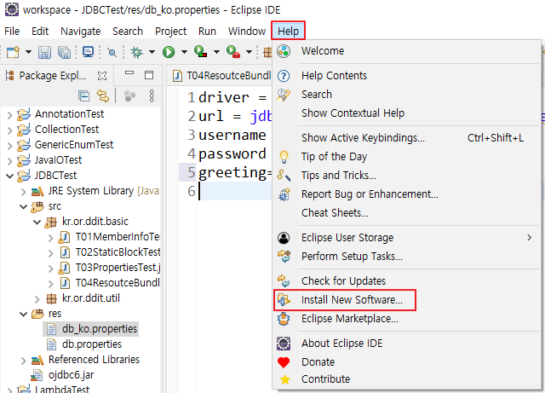Close the Package Explorer view
545x393 pixels.
(102, 76)
